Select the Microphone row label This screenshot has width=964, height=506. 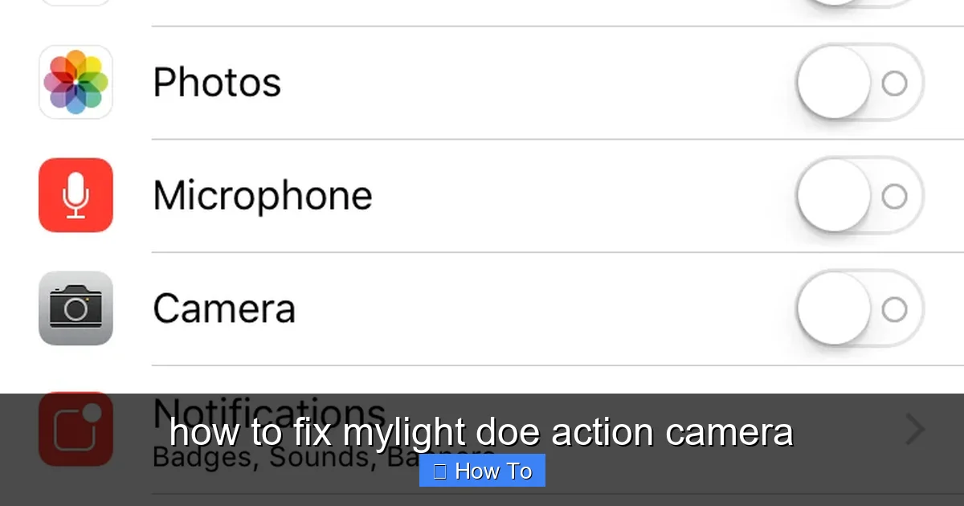(x=263, y=195)
